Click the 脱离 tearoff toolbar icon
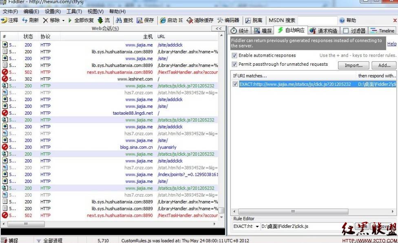The height and width of the screenshot is (243, 398). click(x=248, y=20)
